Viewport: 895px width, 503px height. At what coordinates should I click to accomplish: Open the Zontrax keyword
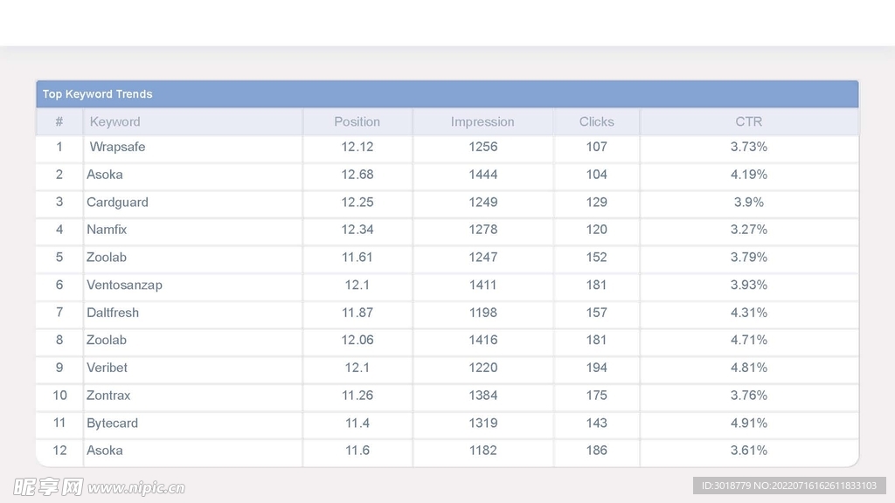click(x=108, y=396)
